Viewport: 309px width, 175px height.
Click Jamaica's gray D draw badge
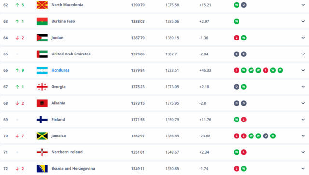[x=266, y=136]
